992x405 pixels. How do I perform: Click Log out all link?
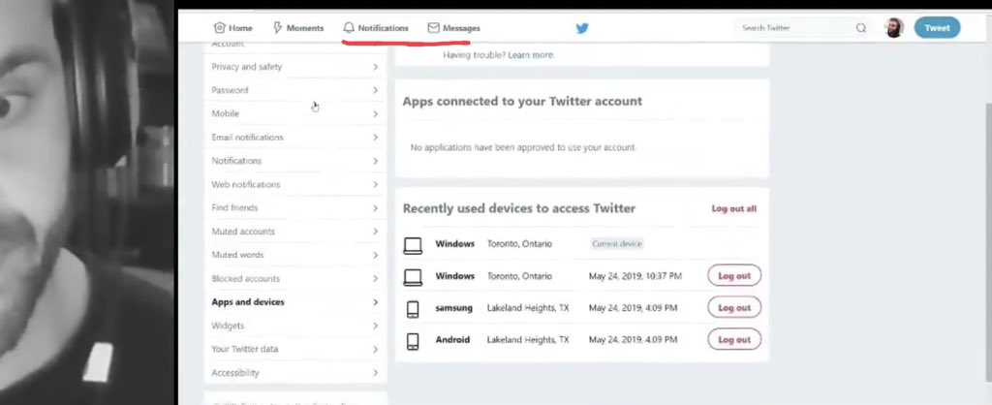click(734, 208)
